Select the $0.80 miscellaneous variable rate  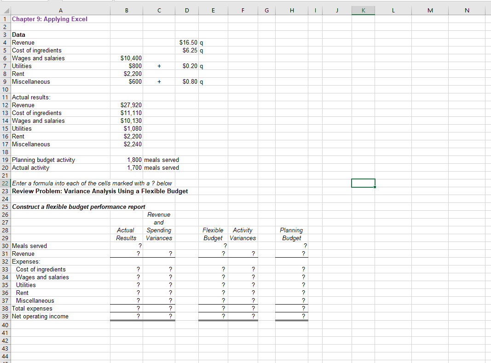tap(187, 82)
